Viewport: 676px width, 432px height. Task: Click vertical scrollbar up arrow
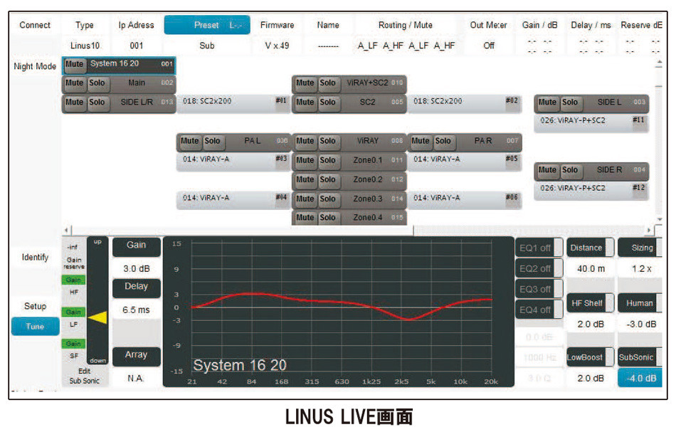[659, 64]
